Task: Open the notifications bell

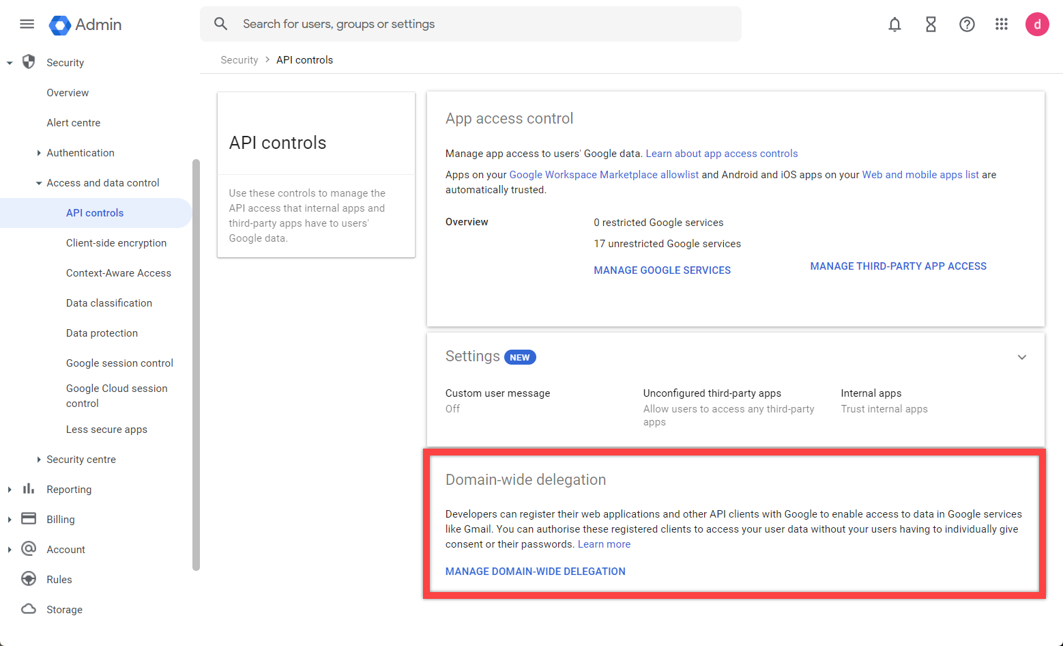Action: pyautogui.click(x=894, y=25)
